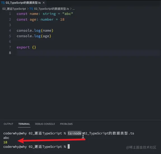
Task: Click console.log(age) on line 5
Action: click(34, 36)
